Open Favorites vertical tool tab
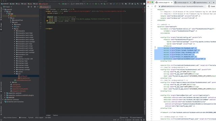The height and width of the screenshot is (121, 216). click(1, 98)
